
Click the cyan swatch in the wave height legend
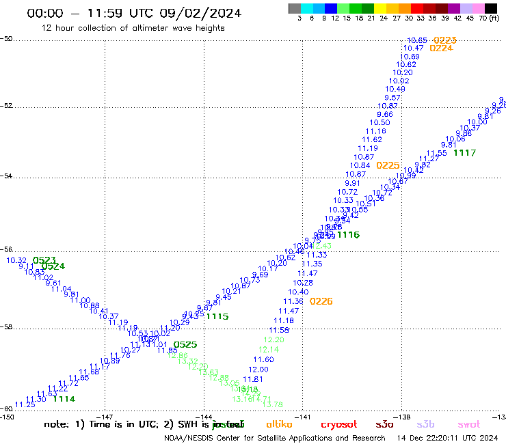[x=307, y=8]
